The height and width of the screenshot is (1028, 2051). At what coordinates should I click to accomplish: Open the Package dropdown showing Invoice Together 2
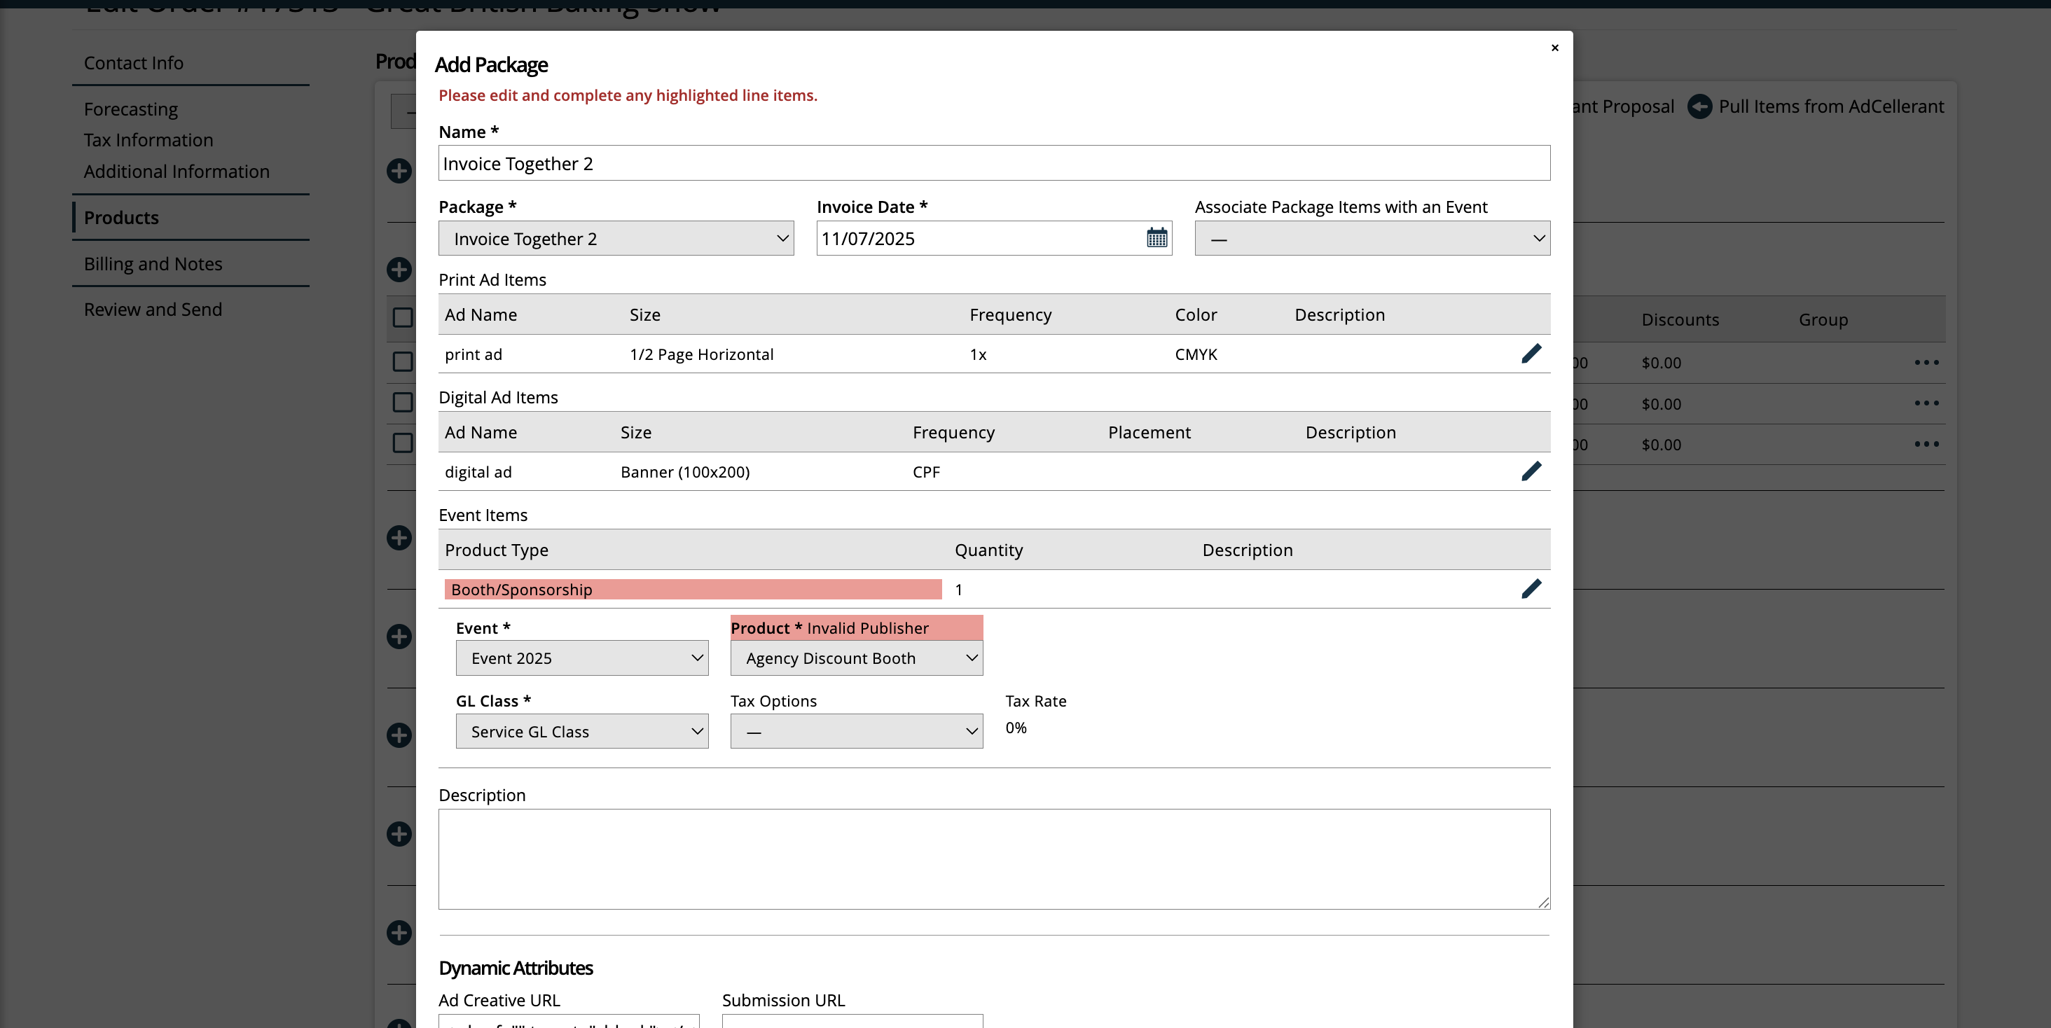click(616, 238)
